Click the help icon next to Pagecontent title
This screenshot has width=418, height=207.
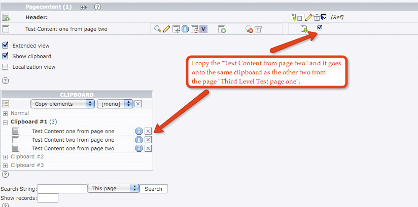97,7
